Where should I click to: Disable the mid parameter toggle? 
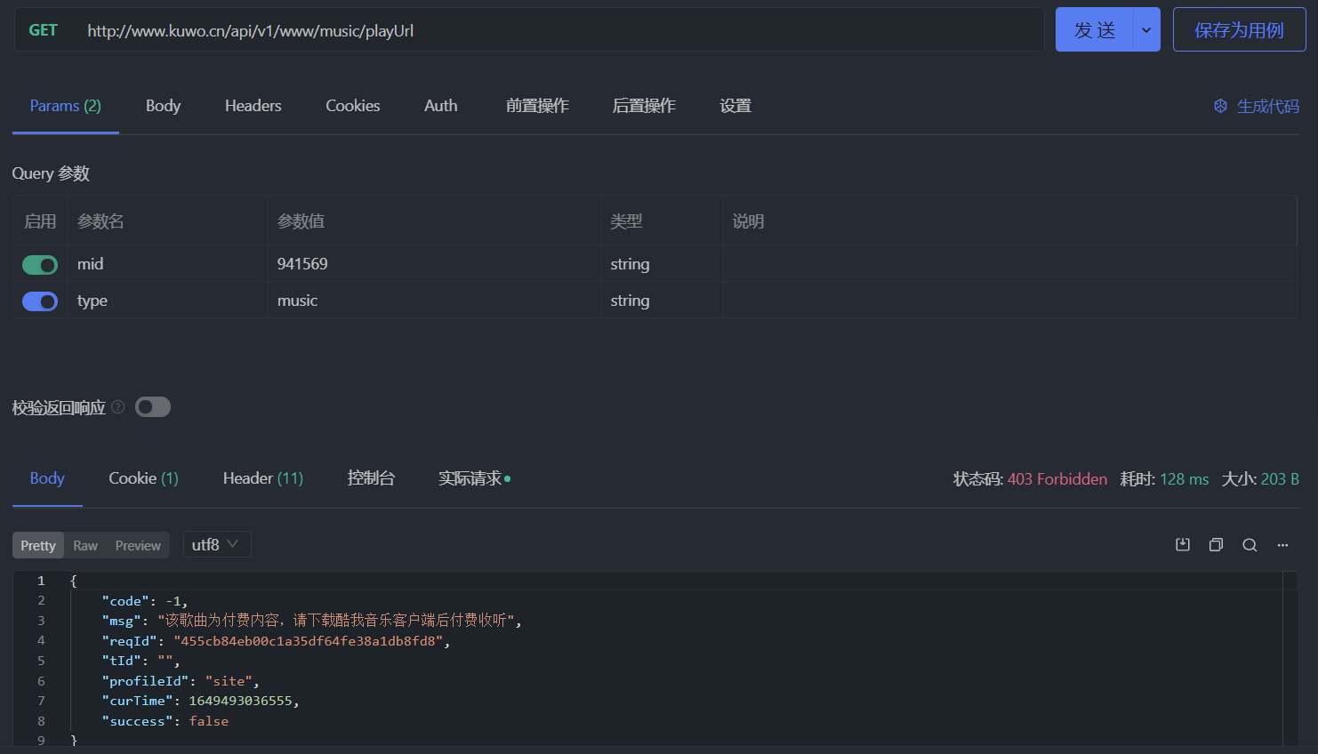[40, 265]
